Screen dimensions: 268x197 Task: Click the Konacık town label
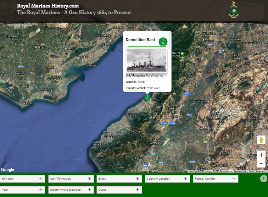coord(97,144)
